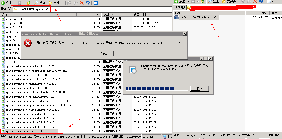Close the 无法找到入口 error dialog
This screenshot has width=282, height=139.
pyautogui.click(x=184, y=34)
